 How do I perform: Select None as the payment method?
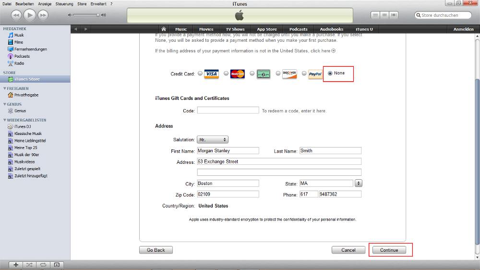pyautogui.click(x=330, y=74)
